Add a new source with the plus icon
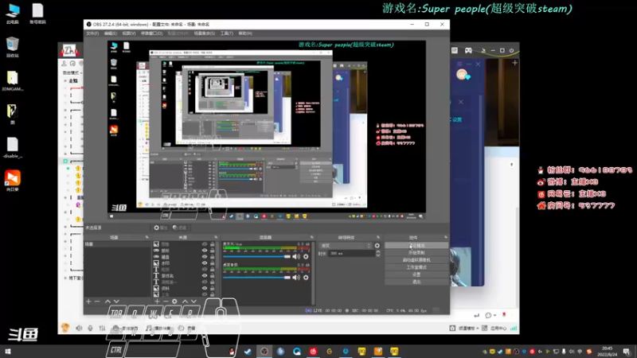 [157, 302]
